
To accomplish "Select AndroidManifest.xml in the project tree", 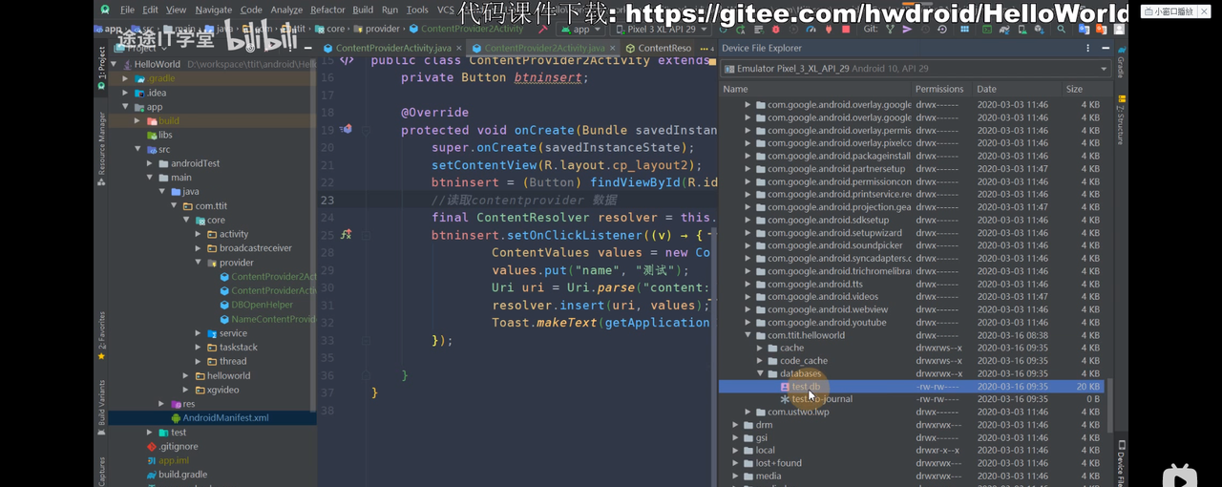I will point(225,418).
